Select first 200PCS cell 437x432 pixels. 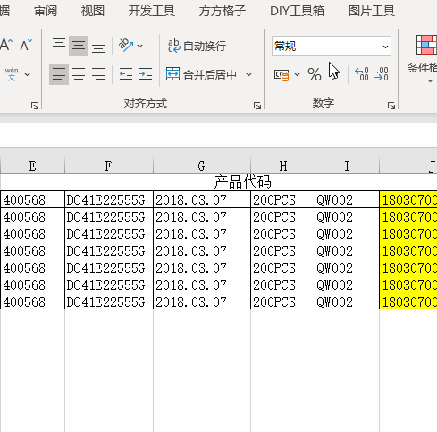pyautogui.click(x=282, y=199)
